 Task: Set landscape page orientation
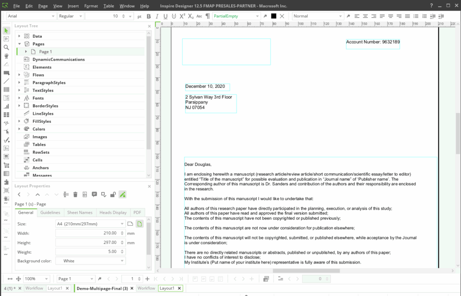[x=130, y=224]
